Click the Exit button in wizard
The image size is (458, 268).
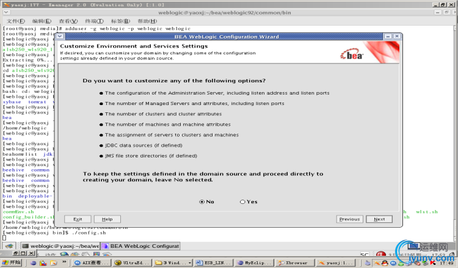tap(78, 219)
